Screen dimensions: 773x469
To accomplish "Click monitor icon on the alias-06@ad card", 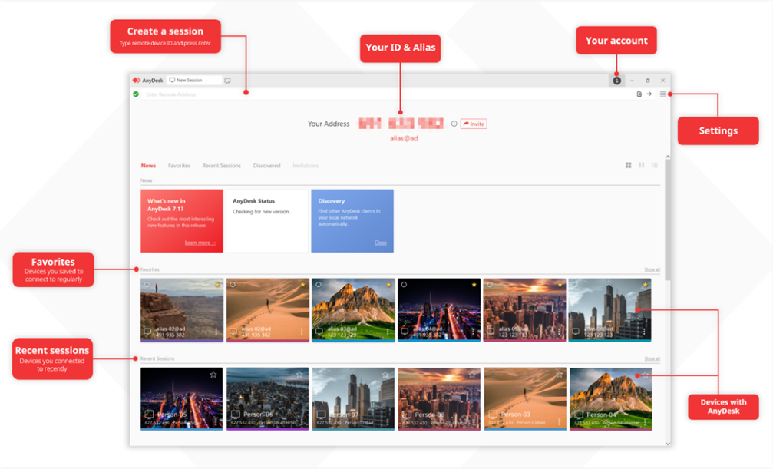I will (x=576, y=332).
